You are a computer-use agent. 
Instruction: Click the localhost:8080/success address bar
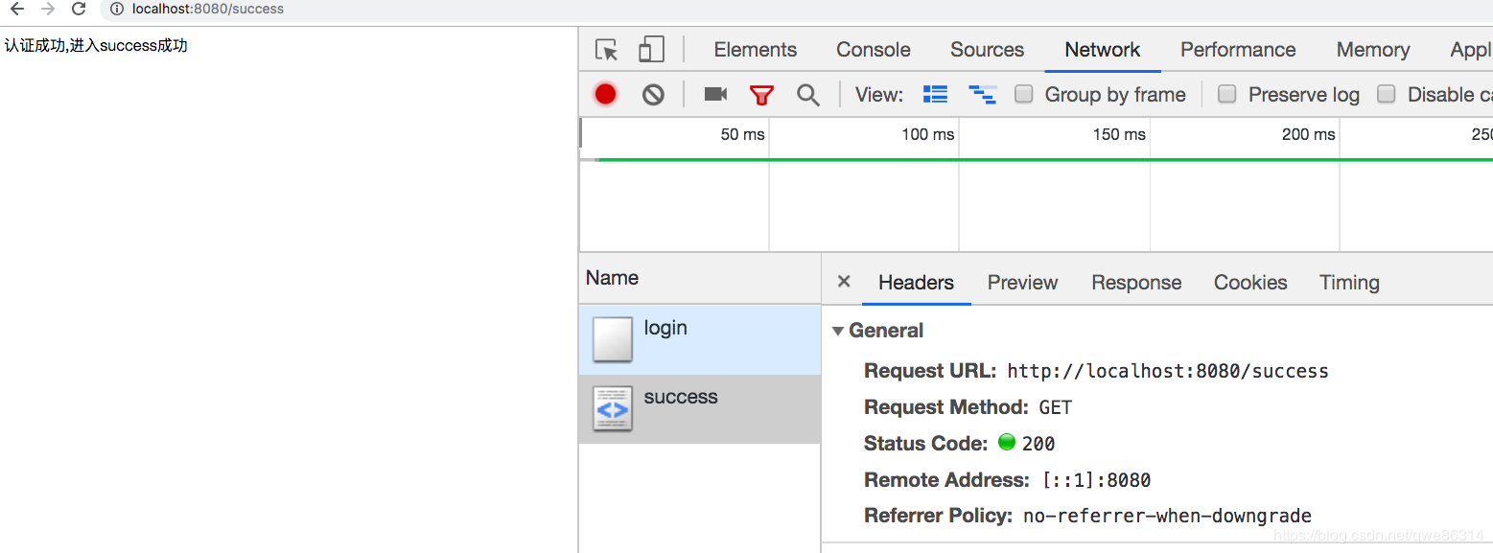208,10
